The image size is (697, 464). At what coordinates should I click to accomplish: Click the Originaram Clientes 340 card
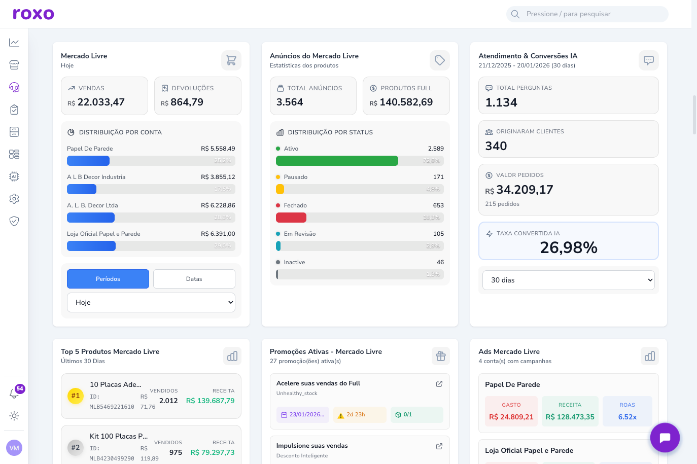[x=569, y=139]
